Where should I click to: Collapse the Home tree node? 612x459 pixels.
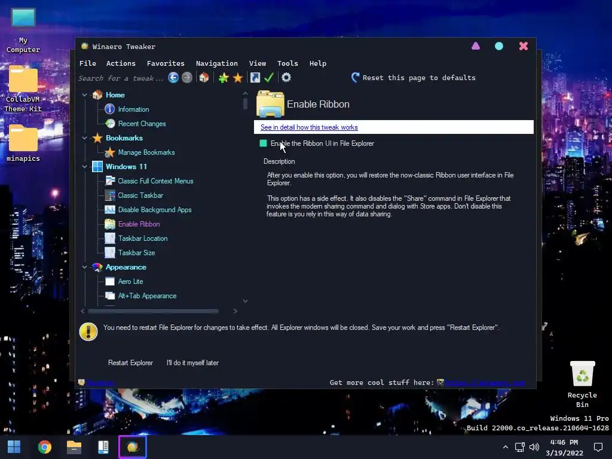click(84, 95)
